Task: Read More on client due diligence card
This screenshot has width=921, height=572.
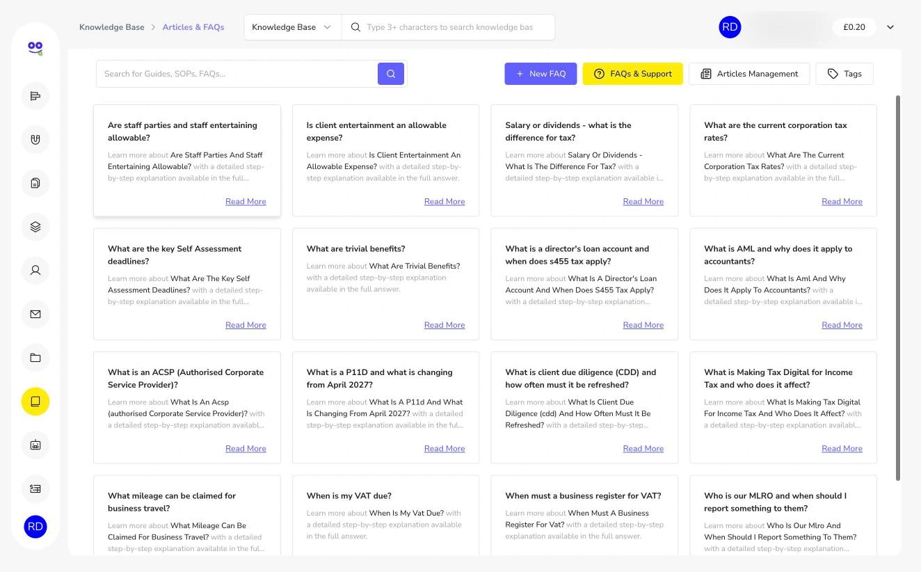Action: pyautogui.click(x=643, y=449)
